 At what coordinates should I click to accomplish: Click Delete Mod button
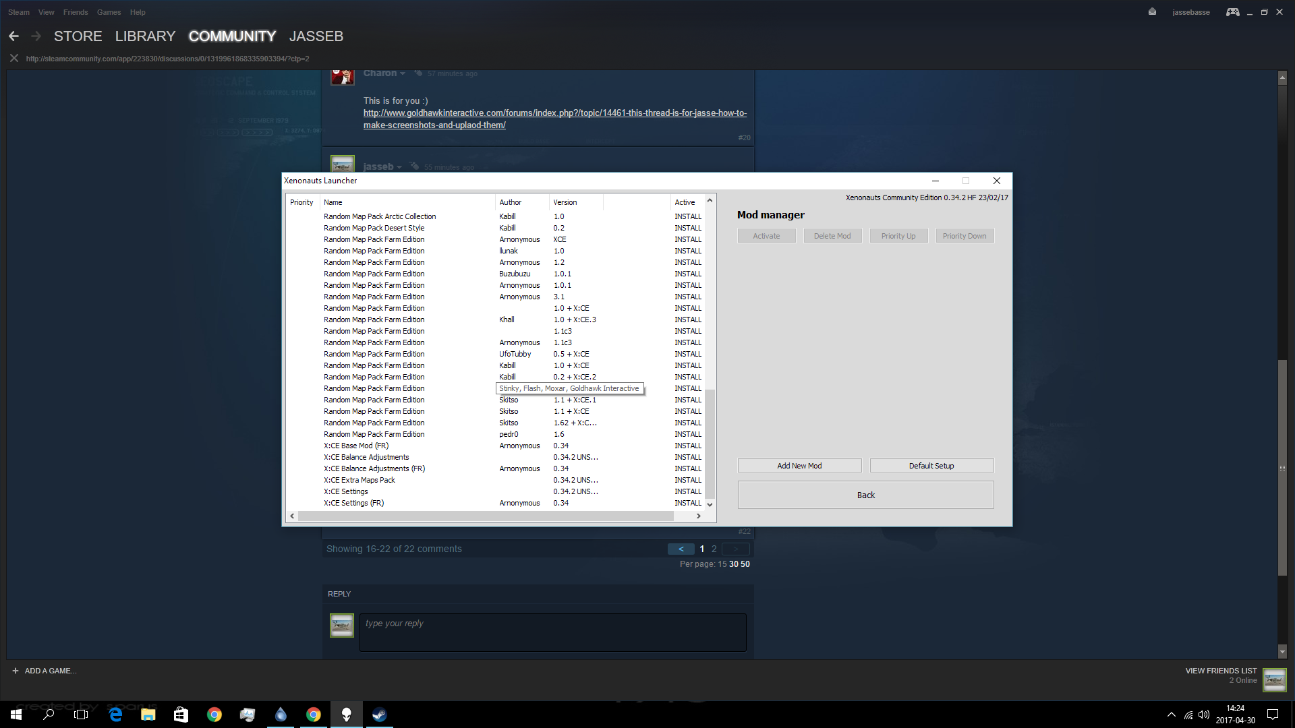click(832, 236)
